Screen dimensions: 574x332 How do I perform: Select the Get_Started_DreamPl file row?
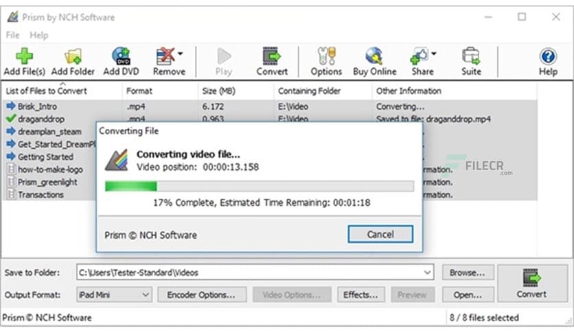coord(50,144)
